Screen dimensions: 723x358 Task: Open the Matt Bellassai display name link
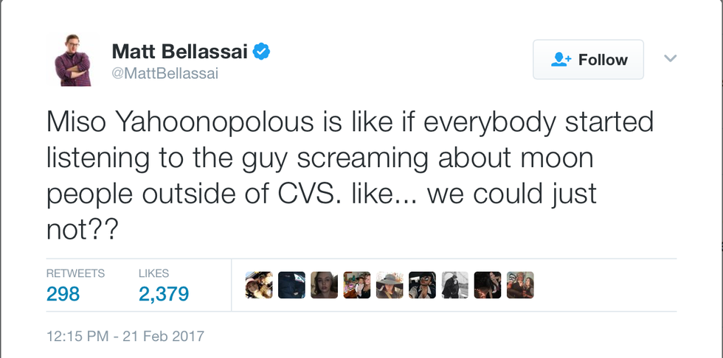[x=180, y=52]
